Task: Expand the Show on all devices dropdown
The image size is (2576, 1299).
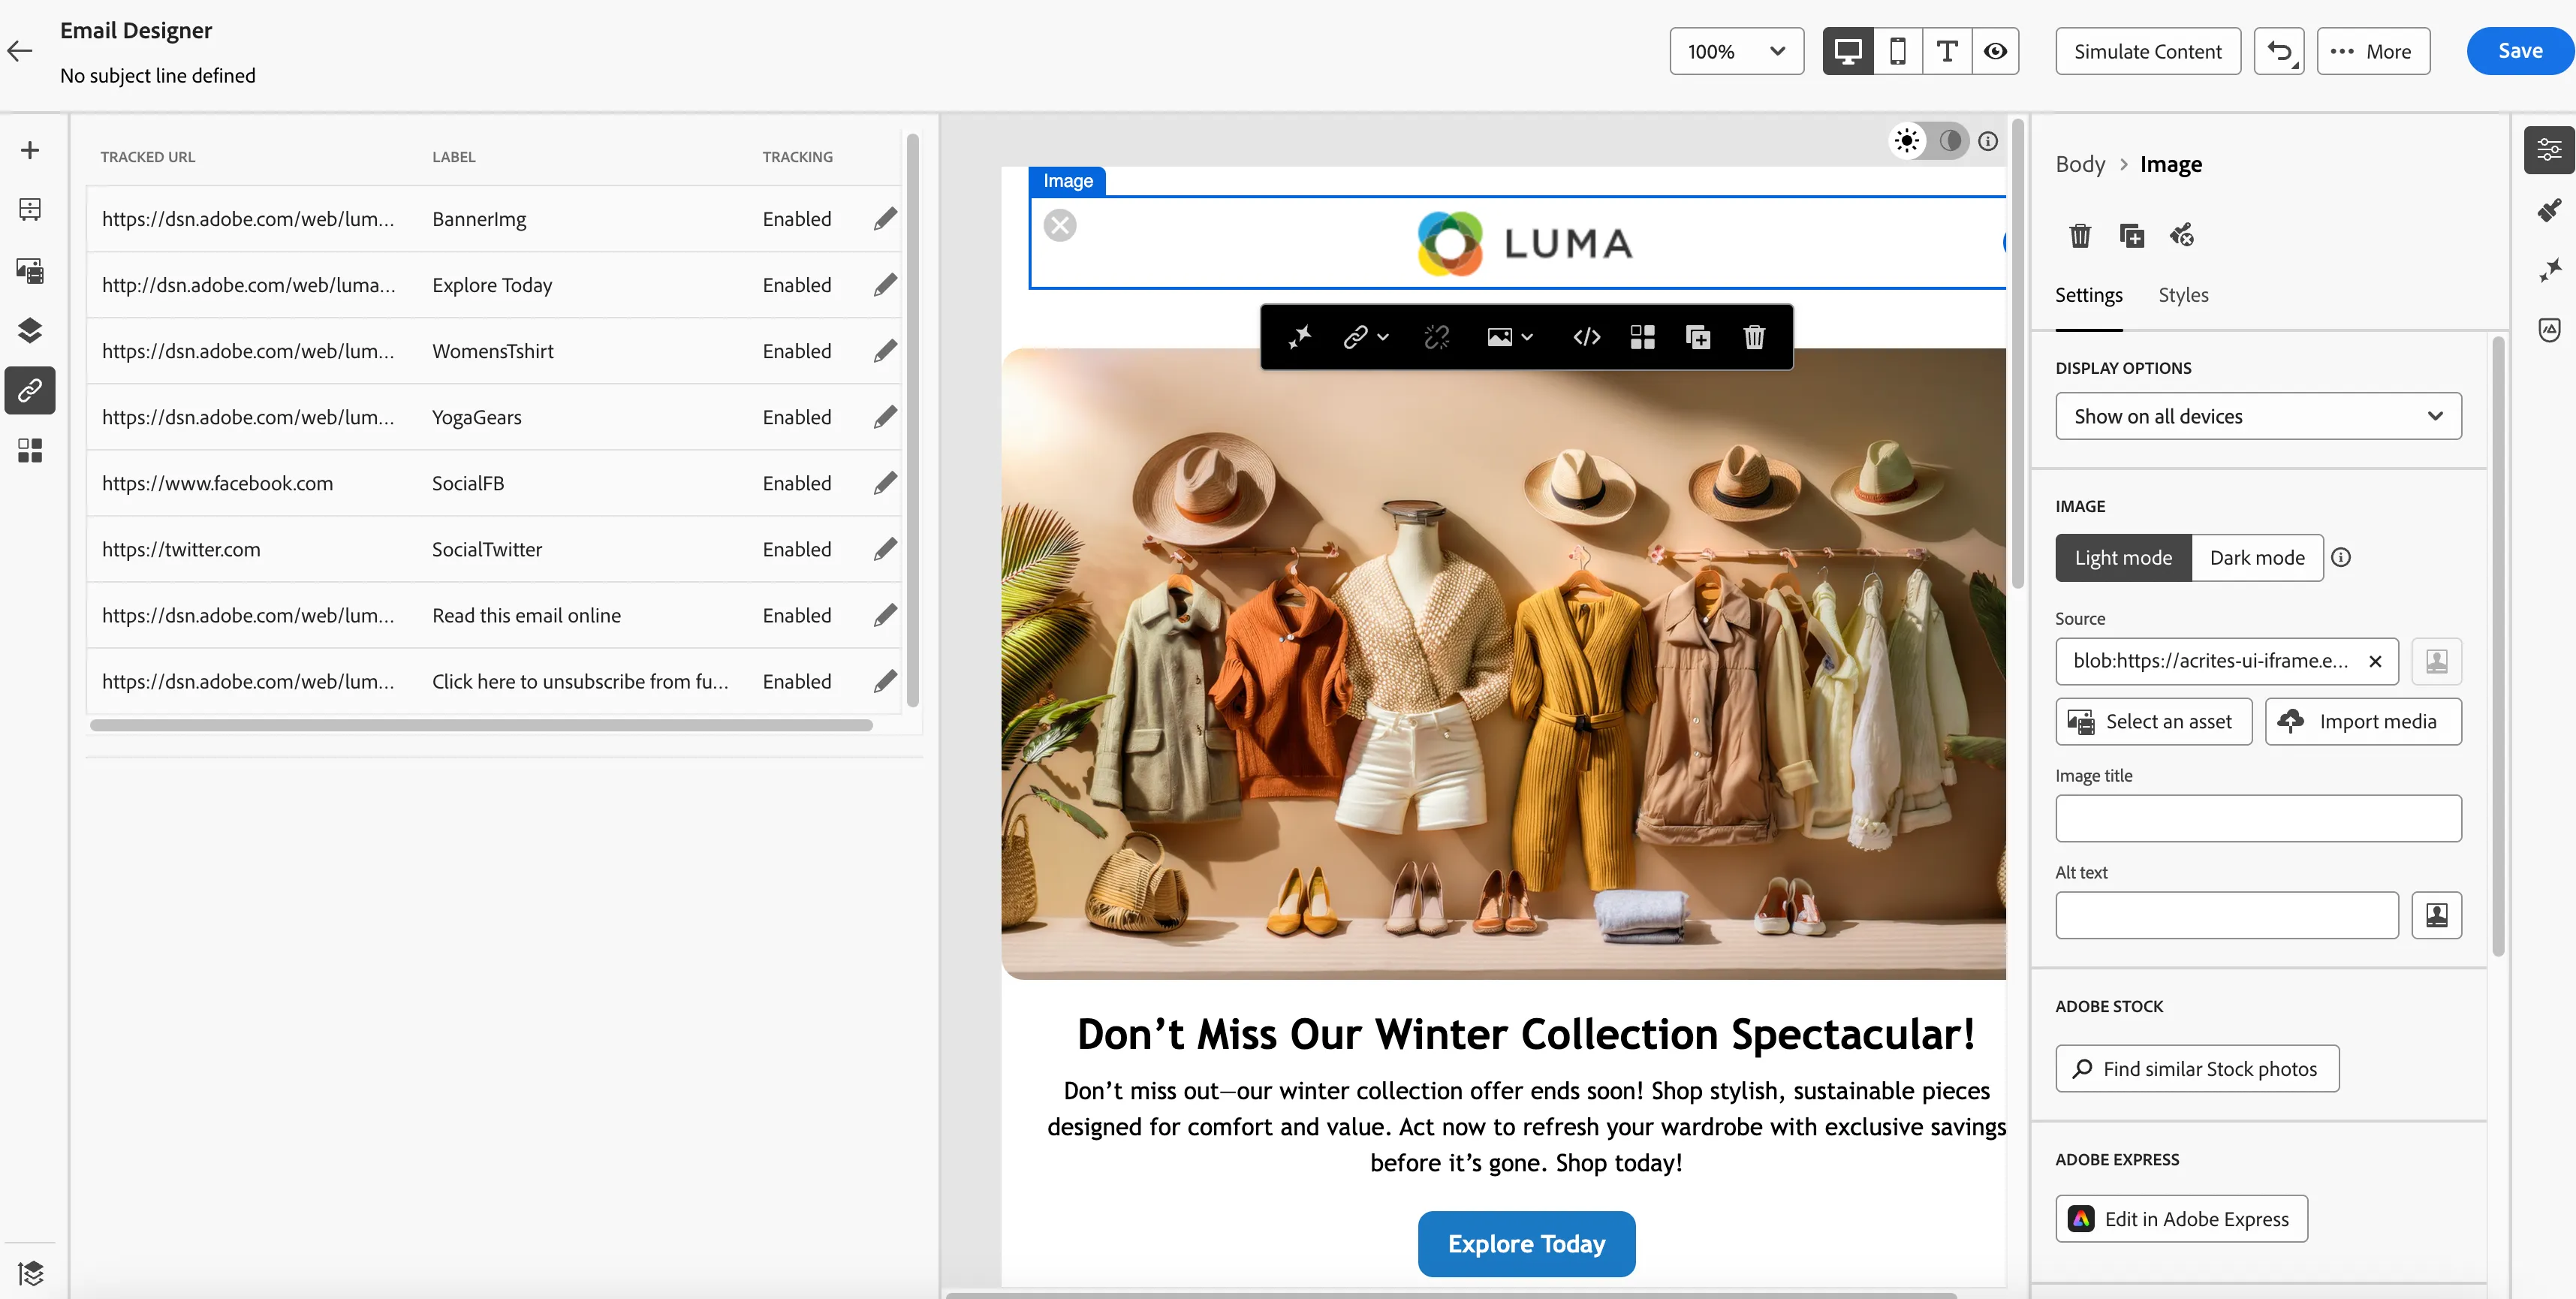Action: click(2258, 416)
